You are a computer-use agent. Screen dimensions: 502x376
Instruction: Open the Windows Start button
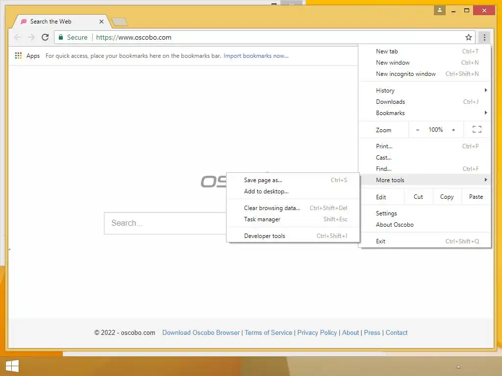(x=12, y=366)
